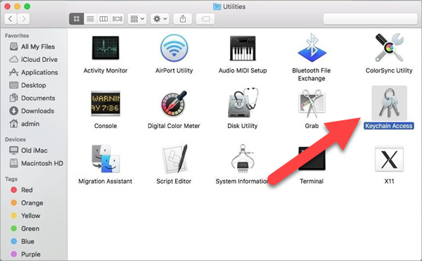422x261 pixels.
Task: Switch to list view
Action: coord(90,19)
